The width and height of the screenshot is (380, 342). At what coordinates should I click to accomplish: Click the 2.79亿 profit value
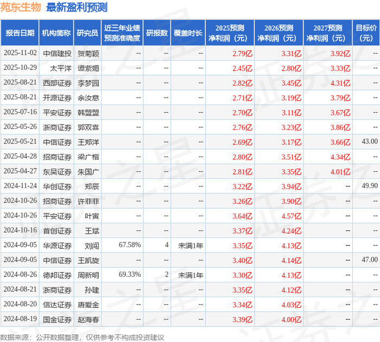242,53
